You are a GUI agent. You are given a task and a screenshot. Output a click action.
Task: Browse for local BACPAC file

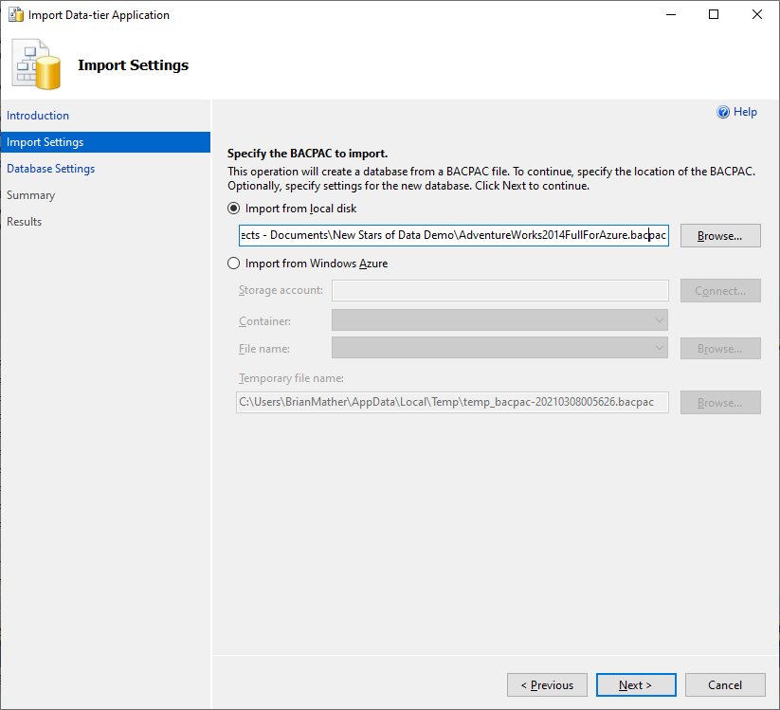[x=720, y=235]
